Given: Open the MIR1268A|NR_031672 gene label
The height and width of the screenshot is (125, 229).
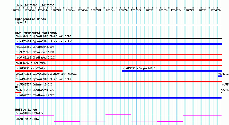Looking at the screenshot, I should click(x=29, y=113).
